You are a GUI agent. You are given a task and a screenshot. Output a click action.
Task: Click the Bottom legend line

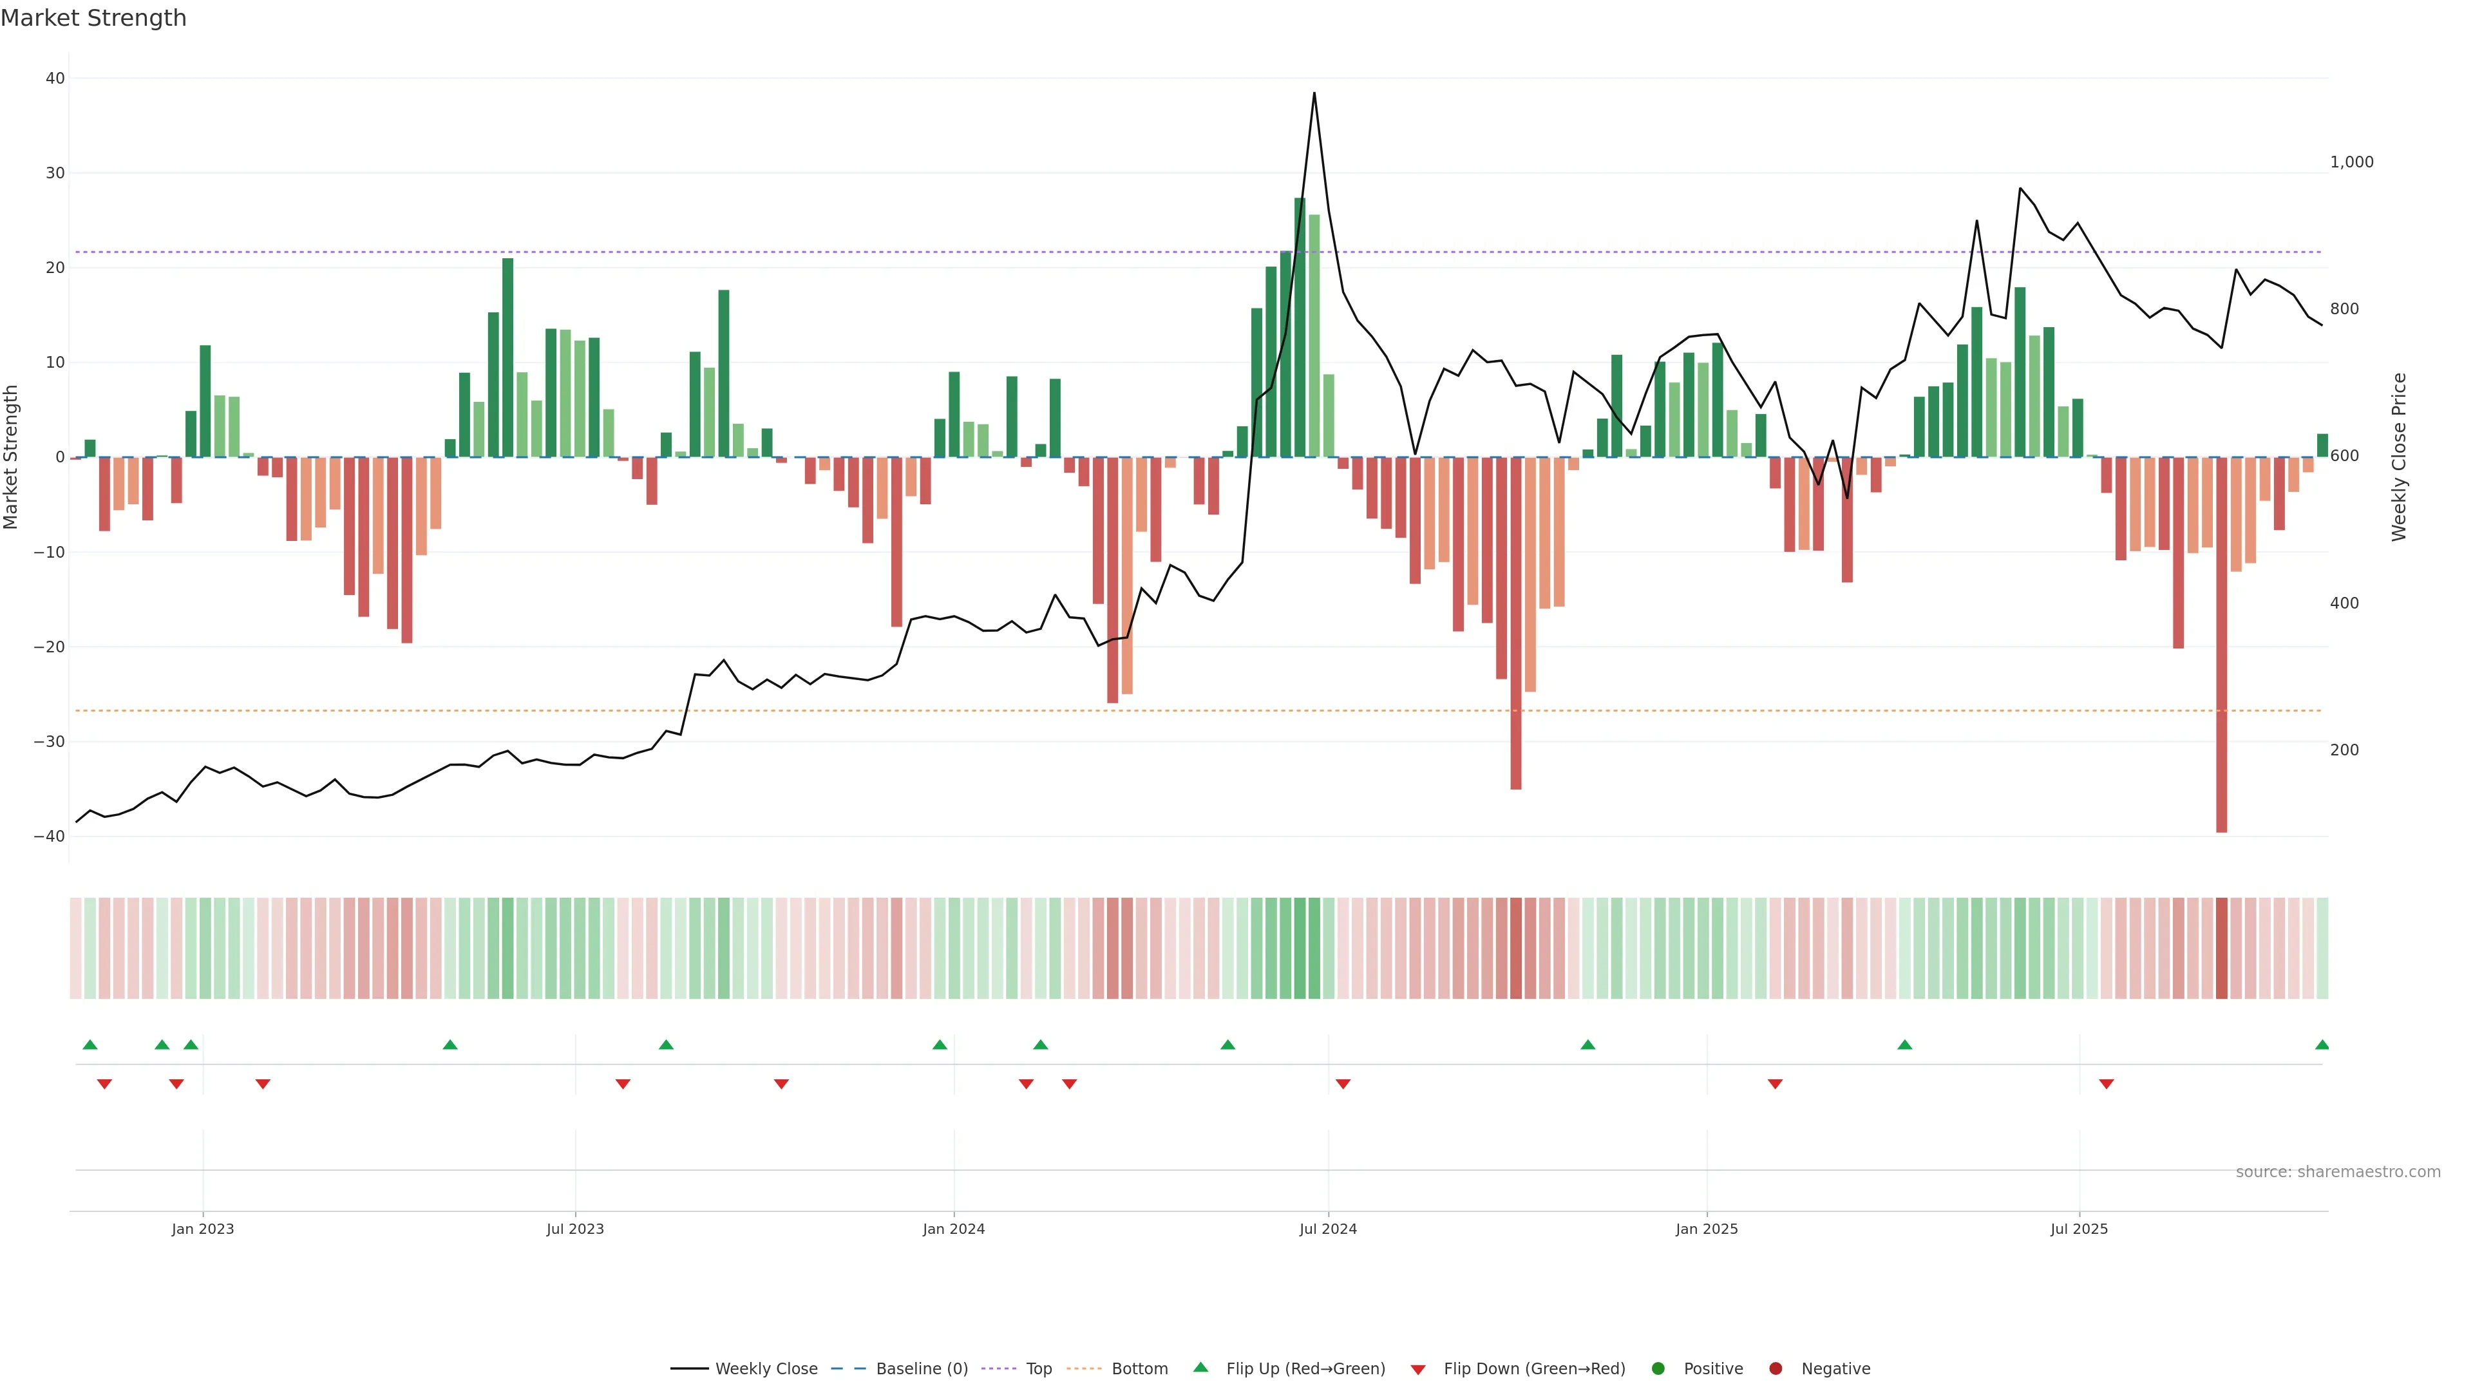click(x=1084, y=1369)
